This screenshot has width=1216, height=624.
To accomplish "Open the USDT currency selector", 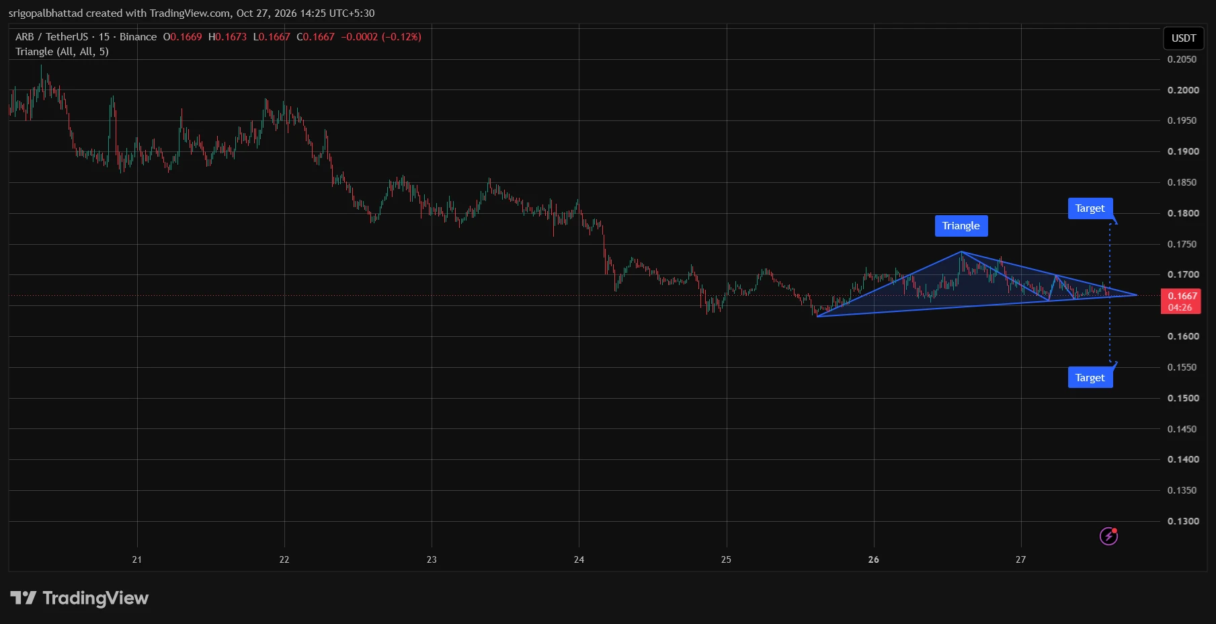I will (1183, 38).
